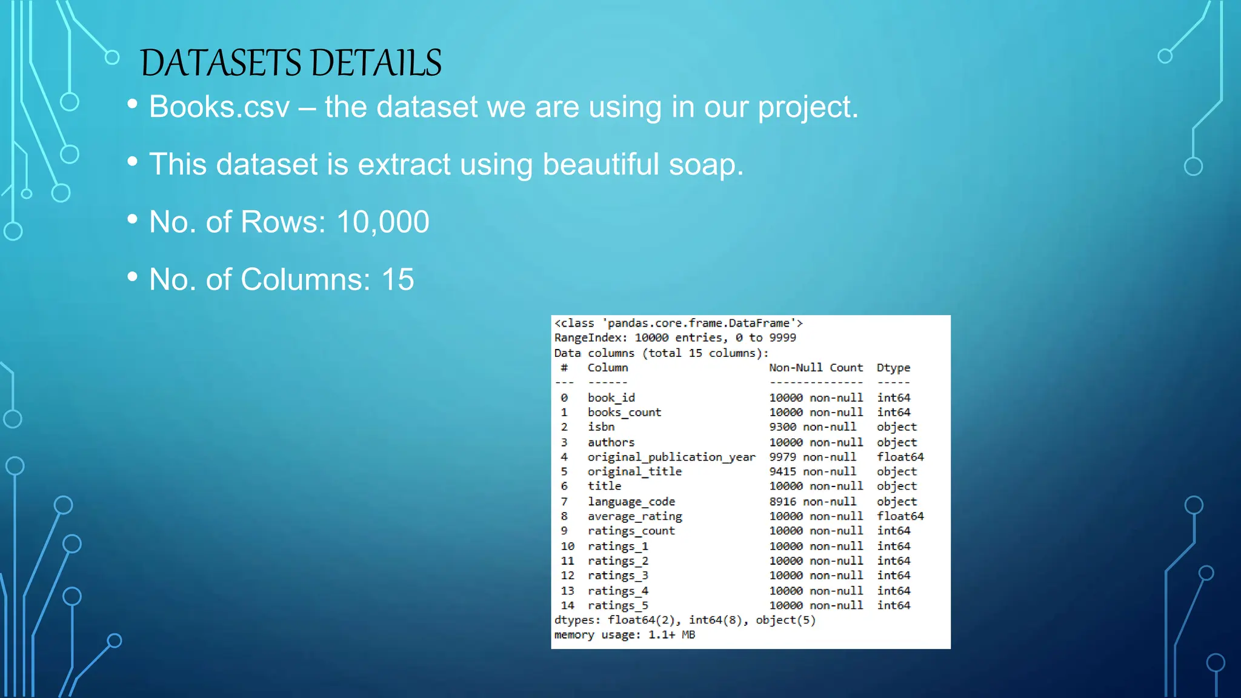Image resolution: width=1241 pixels, height=698 pixels.
Task: Click the book_id row in table
Action: (x=611, y=398)
